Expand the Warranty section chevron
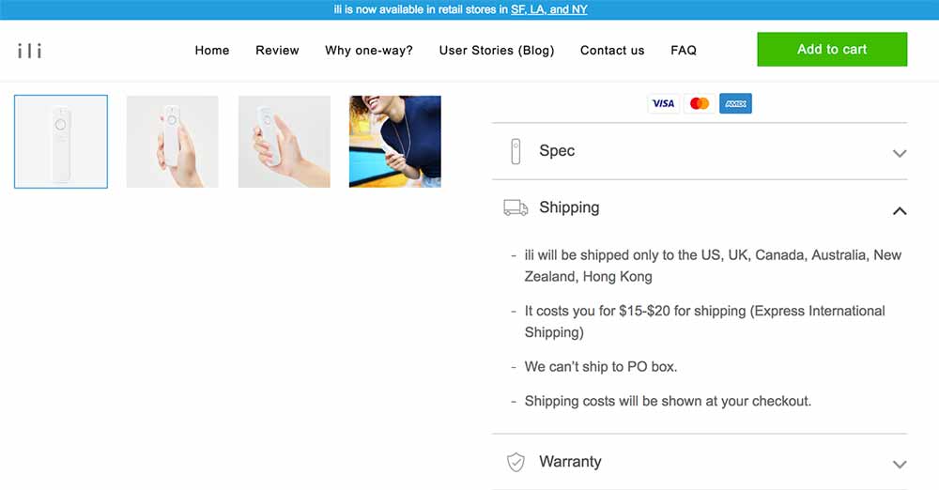Screen dimensions: 939x490 (x=899, y=465)
